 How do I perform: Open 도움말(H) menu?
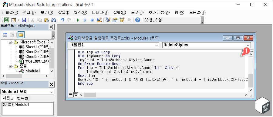197,12
